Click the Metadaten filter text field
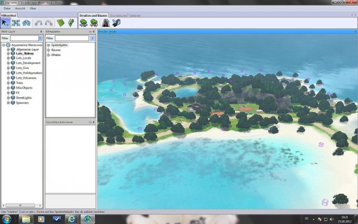 72,38
